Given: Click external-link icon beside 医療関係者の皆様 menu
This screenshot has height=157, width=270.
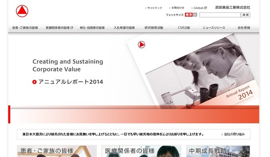Looking at the screenshot, I should pyautogui.click(x=72, y=28).
